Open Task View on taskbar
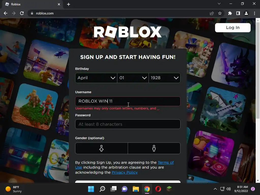Viewport: 260px width, 195px height. pyautogui.click(x=113, y=189)
